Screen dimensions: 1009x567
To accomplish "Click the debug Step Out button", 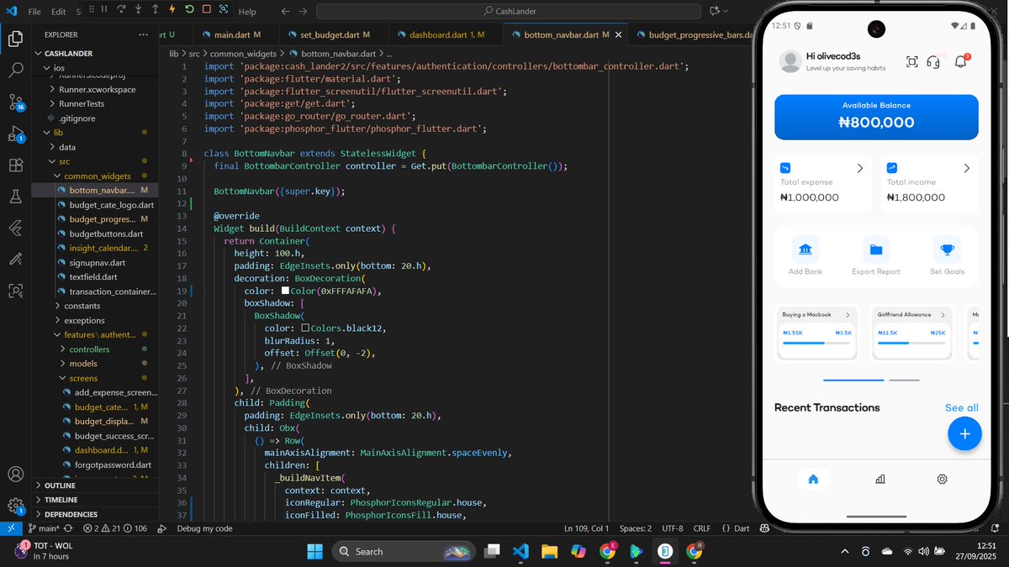I will click(x=155, y=11).
